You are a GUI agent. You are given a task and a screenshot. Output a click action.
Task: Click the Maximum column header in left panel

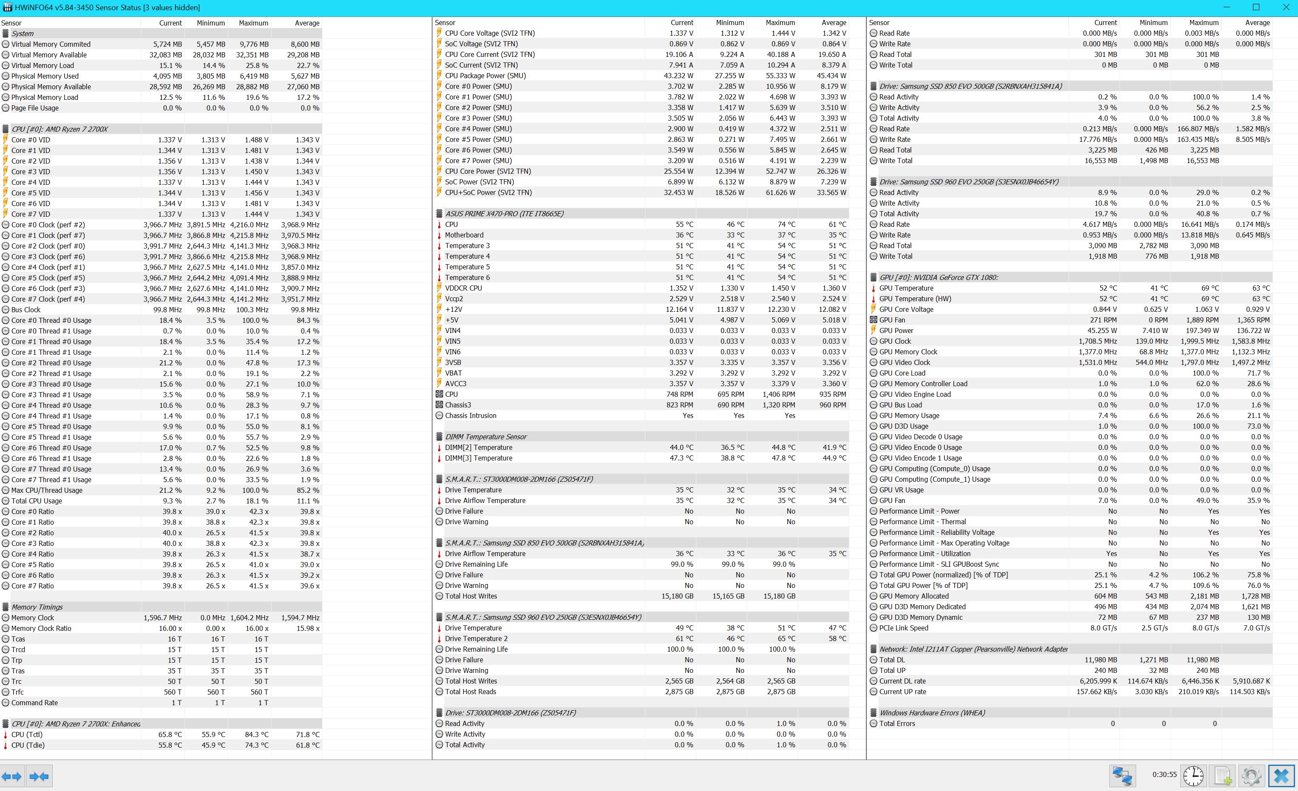tap(253, 23)
